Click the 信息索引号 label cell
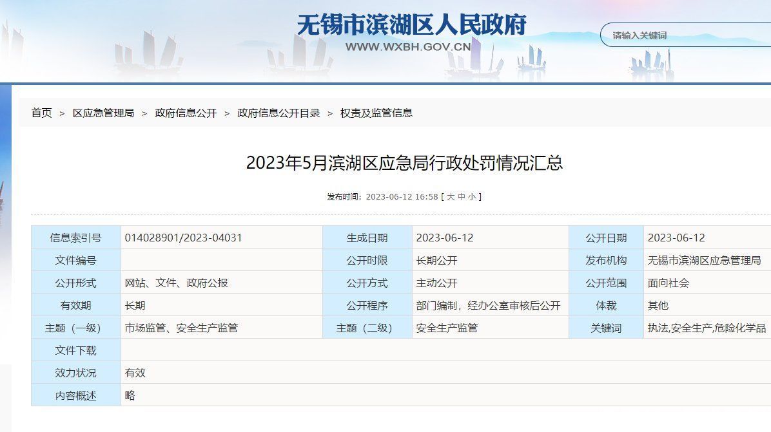The height and width of the screenshot is (432, 771). pos(75,238)
